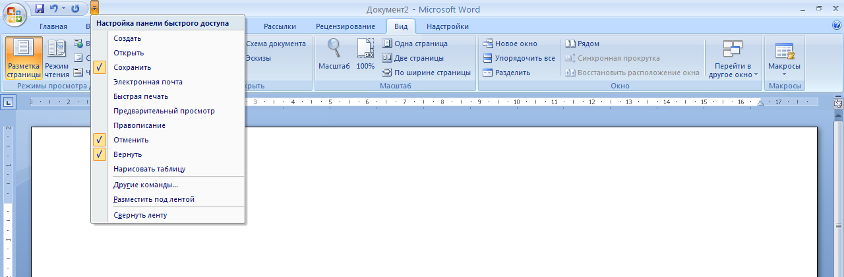Toggle the ruler button above the scrollbar
This screenshot has height=277, width=844.
(x=838, y=104)
